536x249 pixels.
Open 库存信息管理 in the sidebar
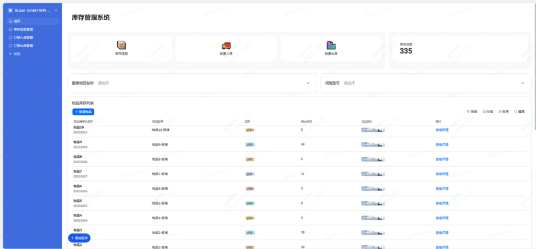point(24,29)
